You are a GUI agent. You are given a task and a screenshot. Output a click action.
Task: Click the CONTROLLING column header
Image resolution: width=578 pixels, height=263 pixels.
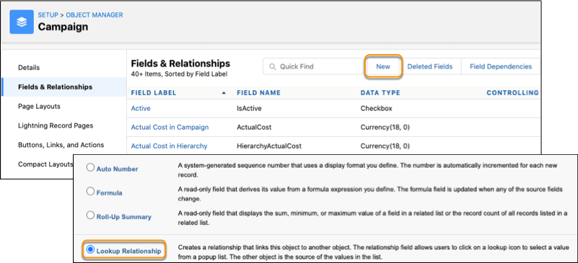[513, 93]
